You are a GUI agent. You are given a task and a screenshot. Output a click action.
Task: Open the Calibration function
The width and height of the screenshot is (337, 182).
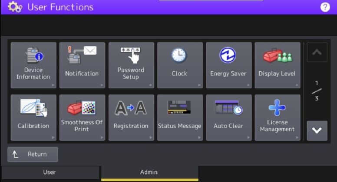[x=33, y=117]
